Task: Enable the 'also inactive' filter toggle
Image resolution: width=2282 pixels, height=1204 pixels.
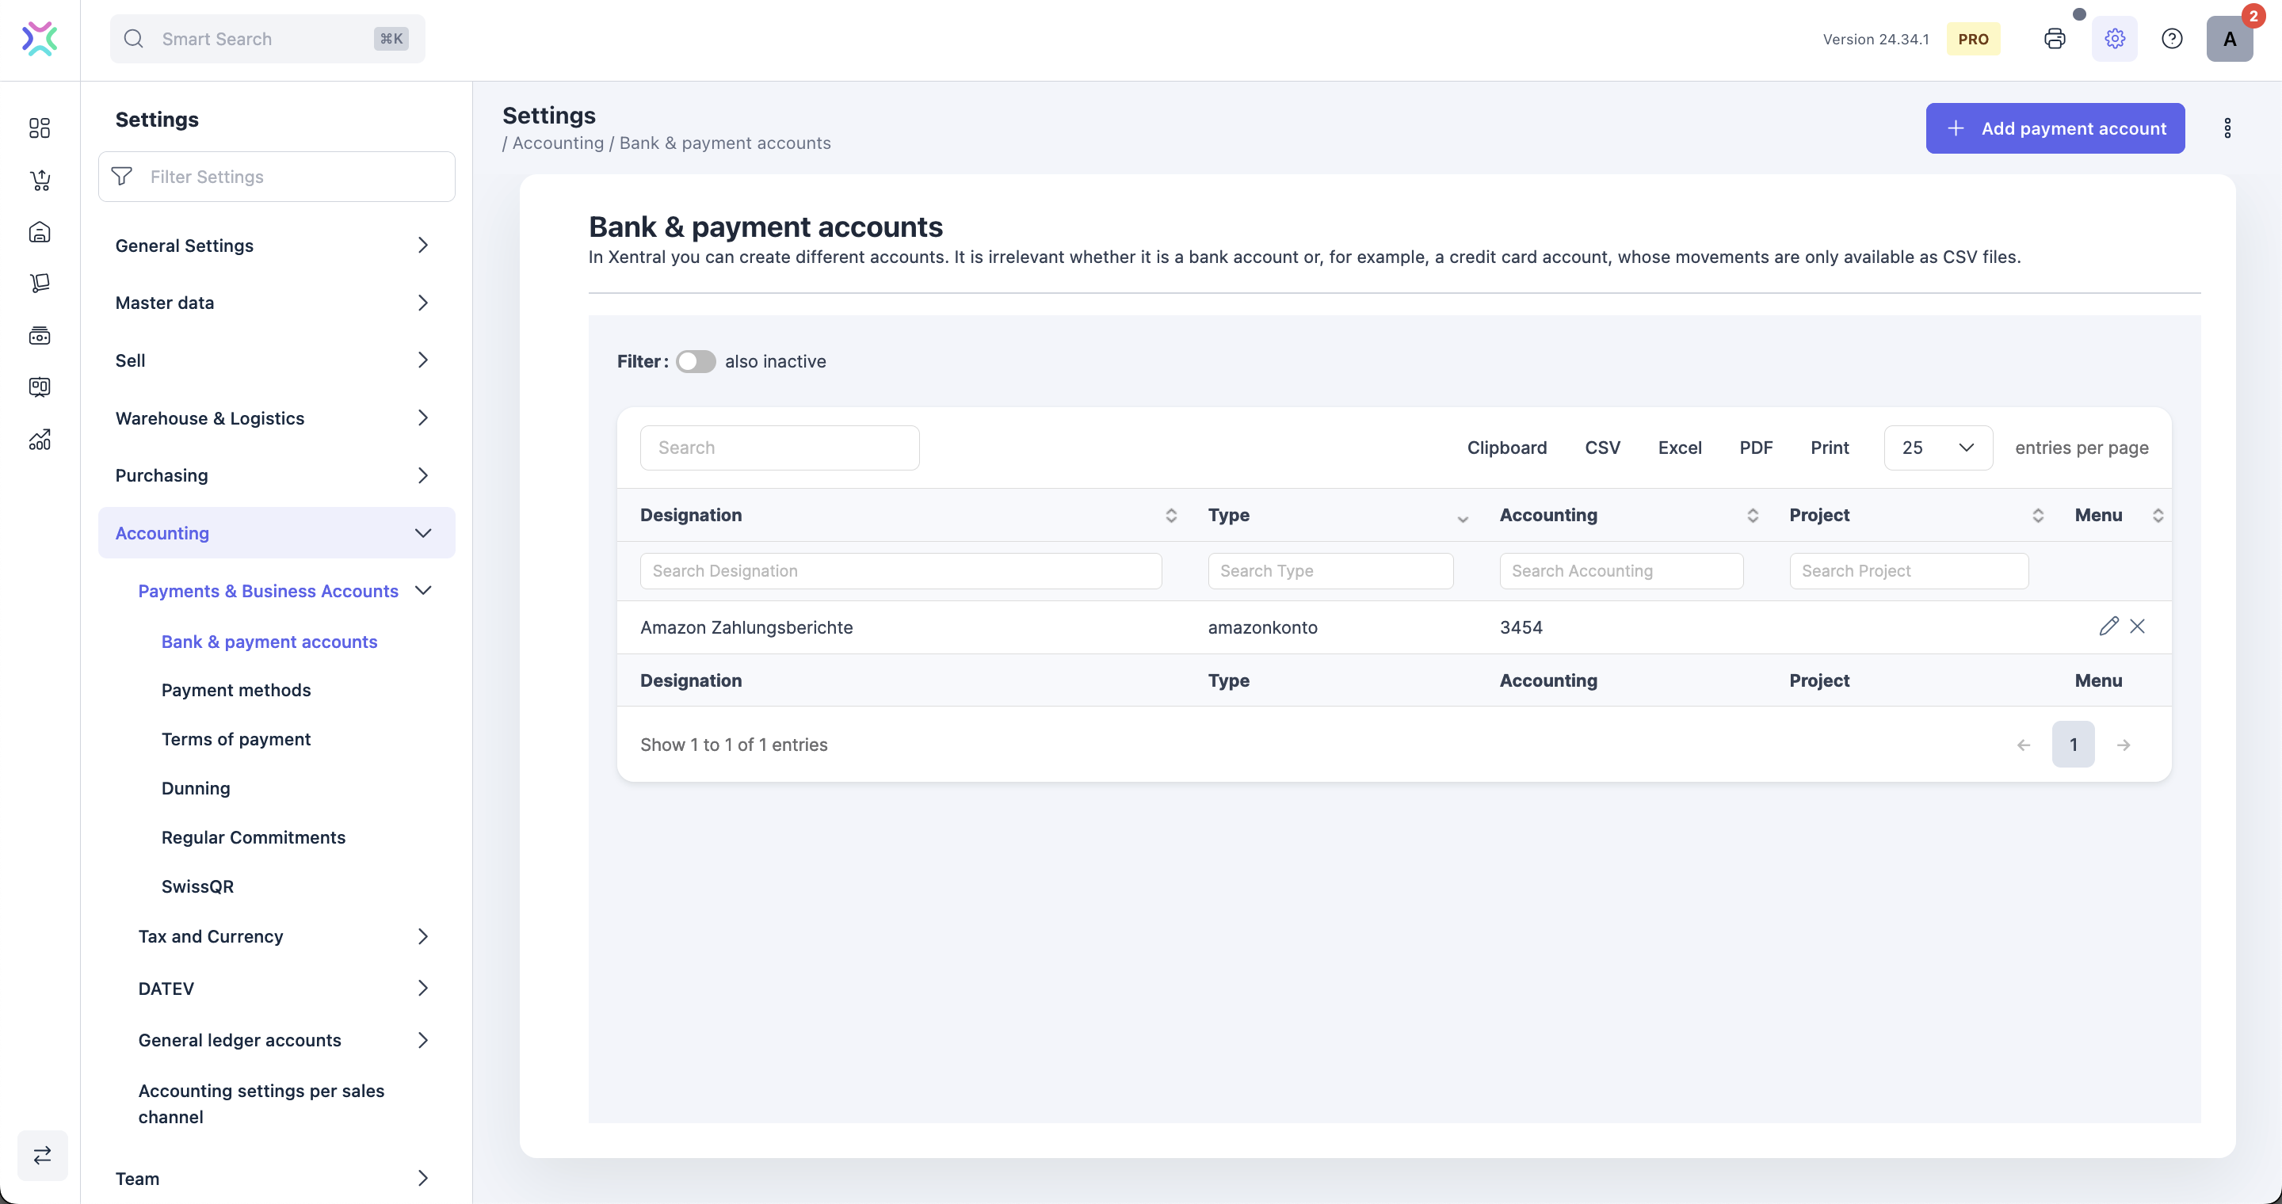Action: 696,361
